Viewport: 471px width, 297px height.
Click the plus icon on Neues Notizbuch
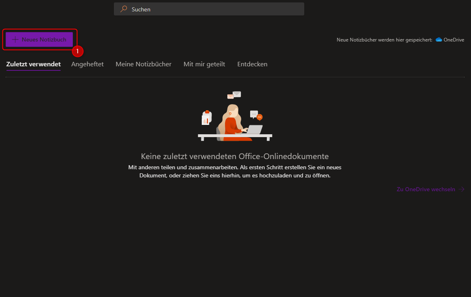[x=15, y=39]
